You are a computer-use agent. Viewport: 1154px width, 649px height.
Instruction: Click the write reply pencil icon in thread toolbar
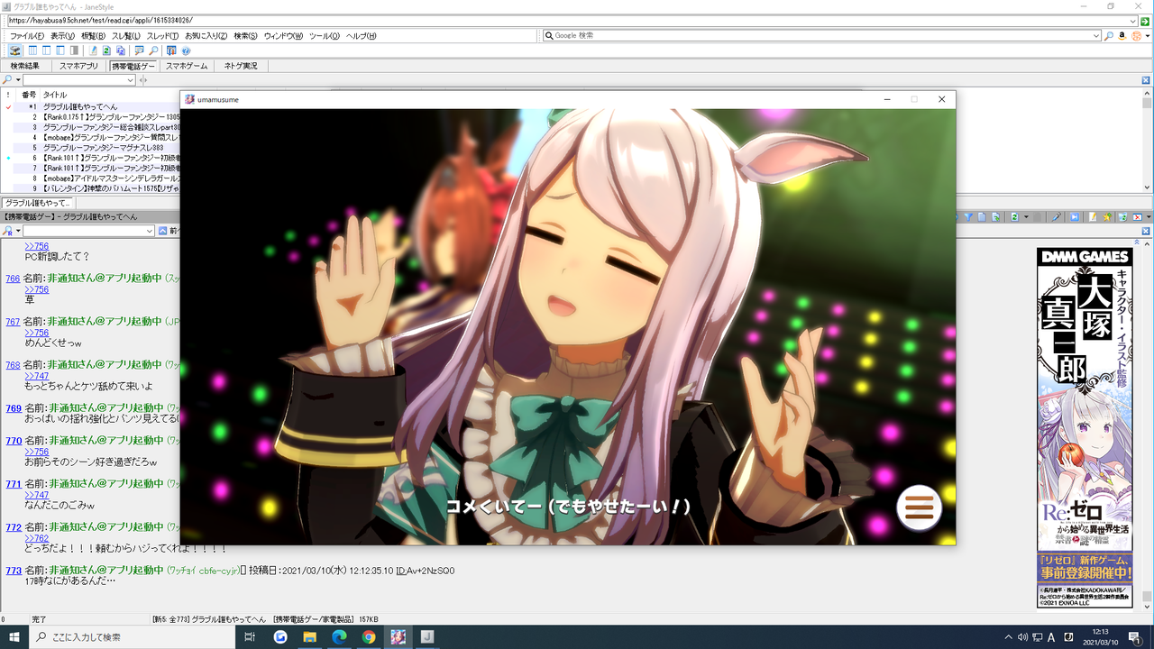(1093, 217)
